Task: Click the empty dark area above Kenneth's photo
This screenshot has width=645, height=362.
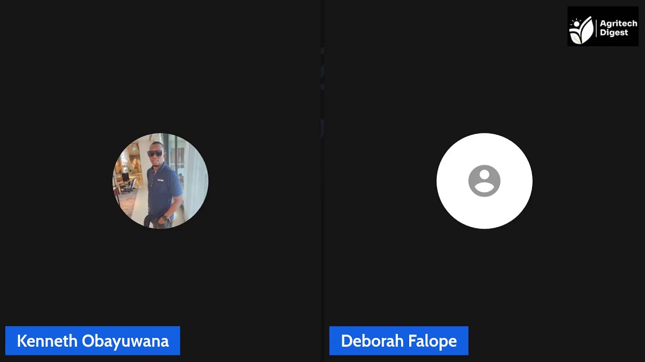Action: [x=160, y=65]
